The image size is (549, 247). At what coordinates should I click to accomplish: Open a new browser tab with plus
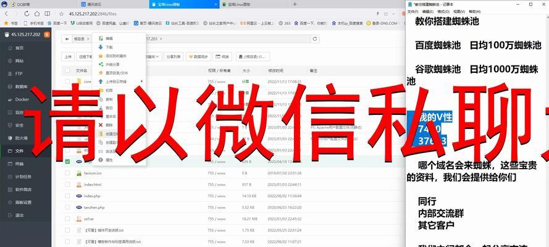[295, 4]
